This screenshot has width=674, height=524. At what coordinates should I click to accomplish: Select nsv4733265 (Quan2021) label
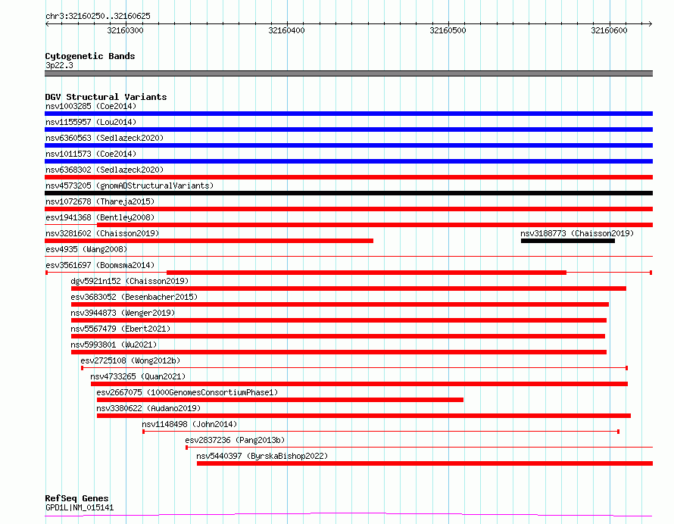point(138,376)
